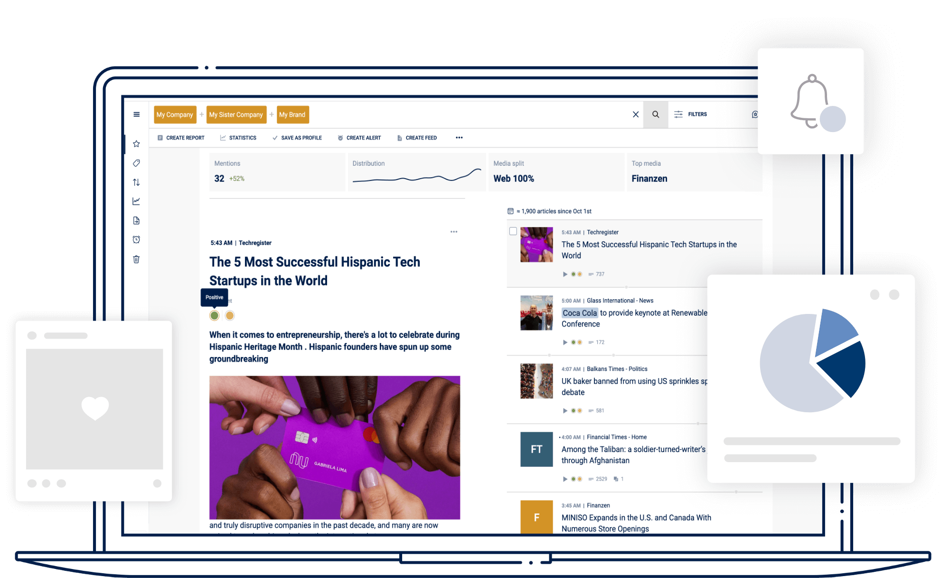Click the alarm clock sidebar icon

click(x=136, y=240)
